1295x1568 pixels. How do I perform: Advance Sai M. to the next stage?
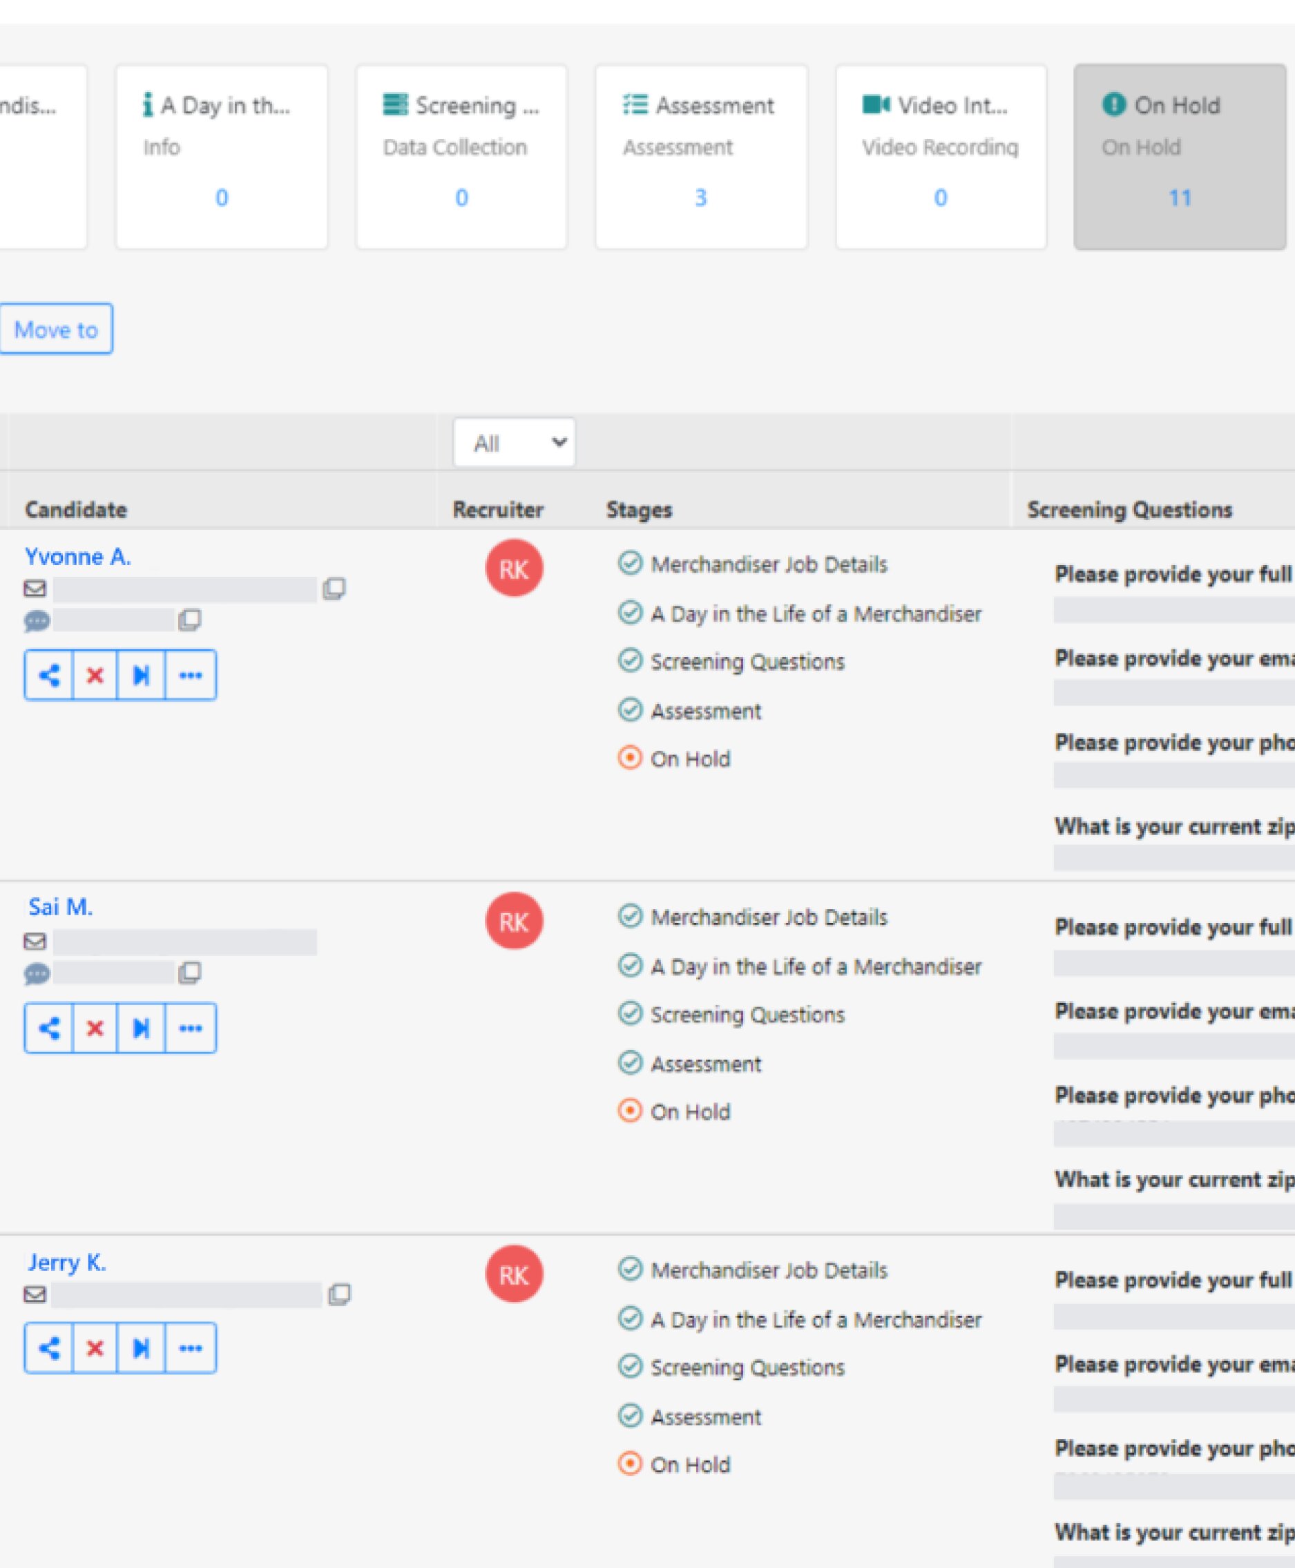point(141,1028)
